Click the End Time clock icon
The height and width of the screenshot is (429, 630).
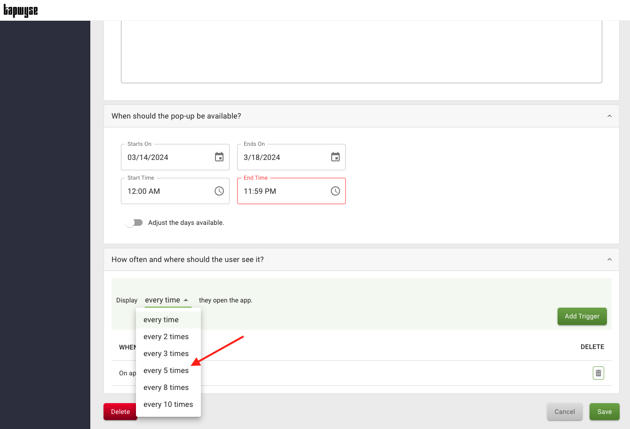click(x=335, y=191)
